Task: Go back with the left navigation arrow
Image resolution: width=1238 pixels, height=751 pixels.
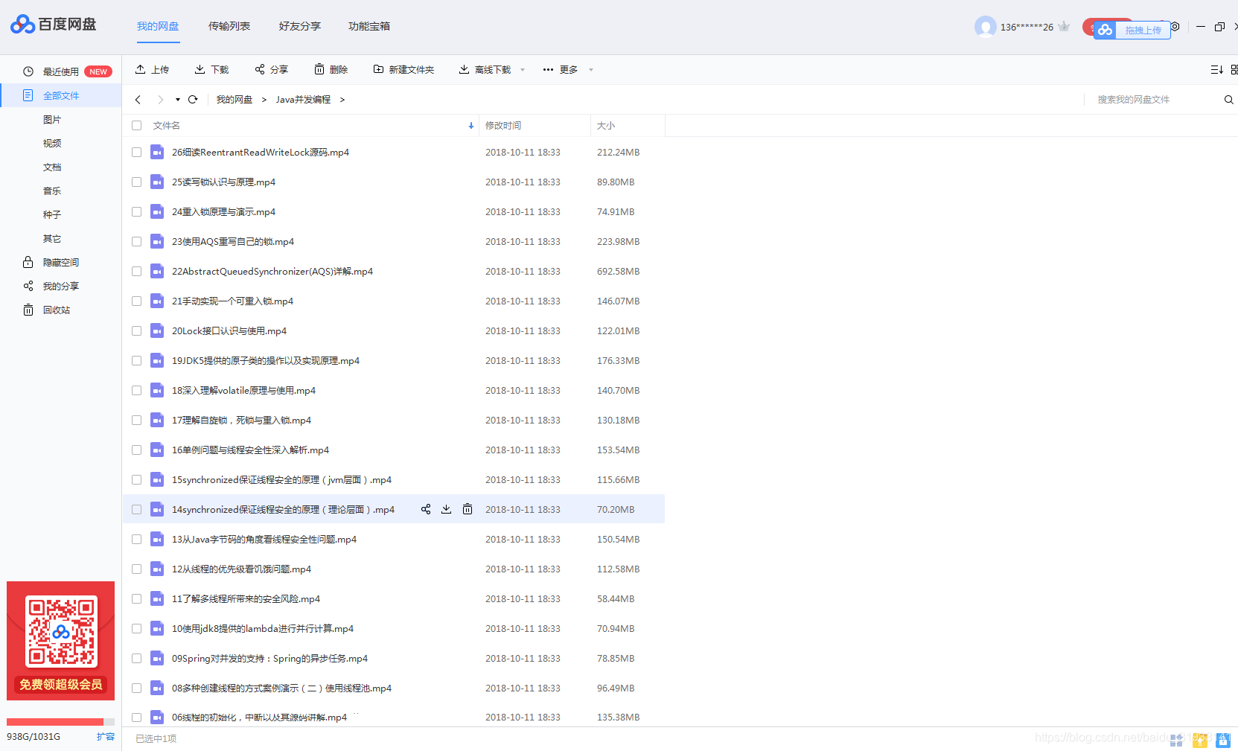Action: 138,100
